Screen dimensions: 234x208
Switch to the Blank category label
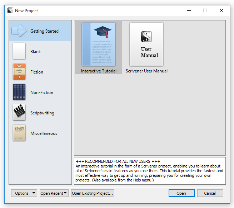point(35,52)
